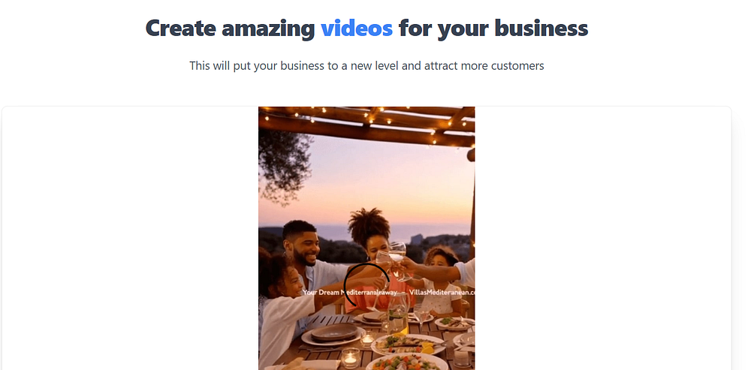Click the VillasMediterranean.com watermark text
Image resolution: width=751 pixels, height=370 pixels.
(x=442, y=292)
